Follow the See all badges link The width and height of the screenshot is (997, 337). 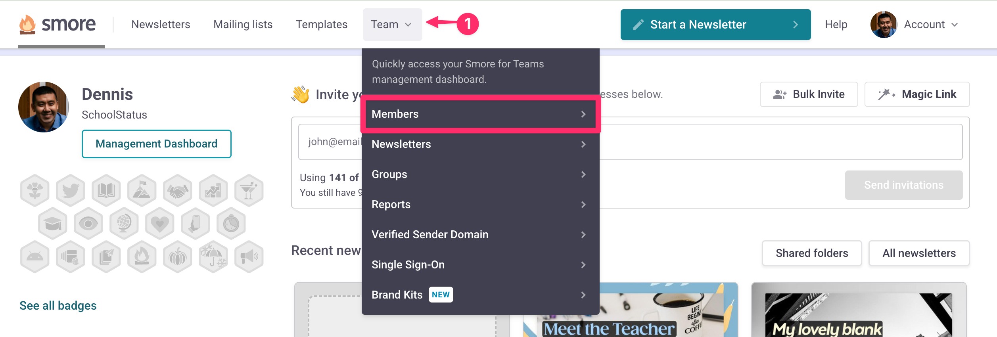tap(58, 306)
